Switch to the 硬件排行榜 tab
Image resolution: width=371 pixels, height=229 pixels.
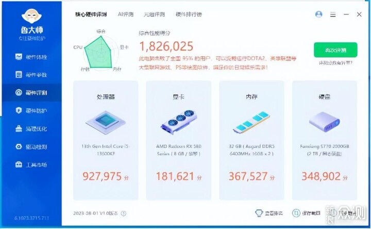[x=189, y=14]
